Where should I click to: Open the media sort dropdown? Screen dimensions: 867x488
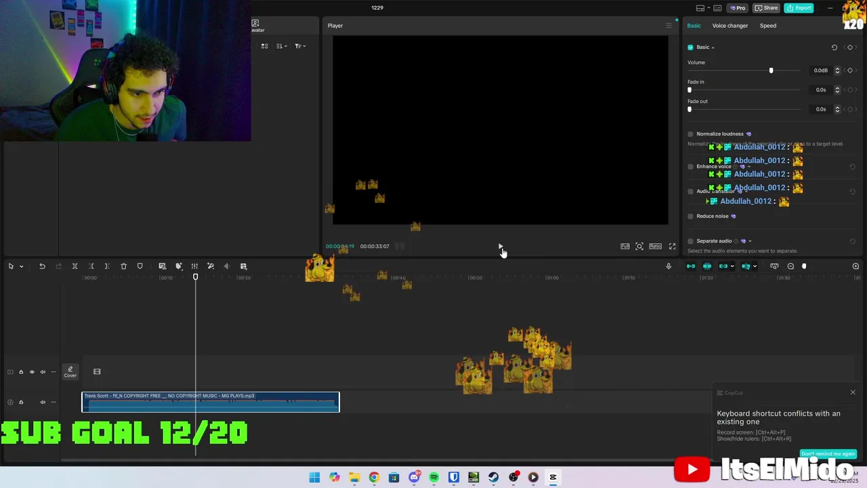pos(282,46)
